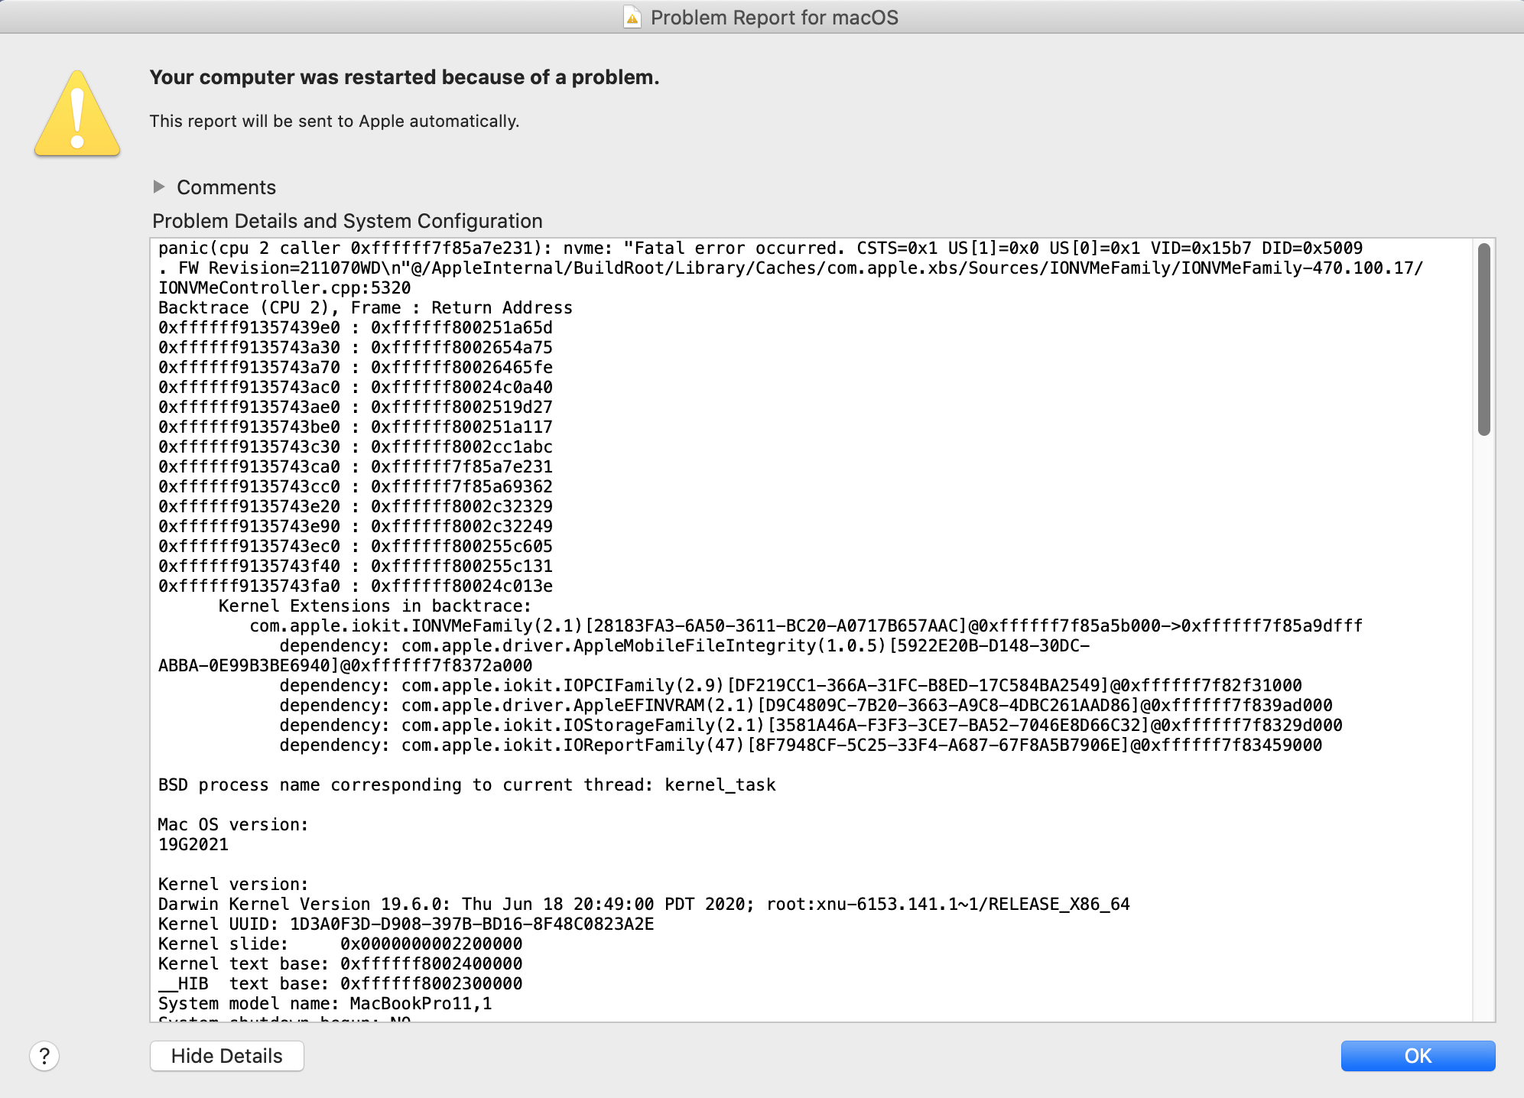
Task: Click 'IONVMeController.cpp:5320' line
Action: [x=284, y=287]
